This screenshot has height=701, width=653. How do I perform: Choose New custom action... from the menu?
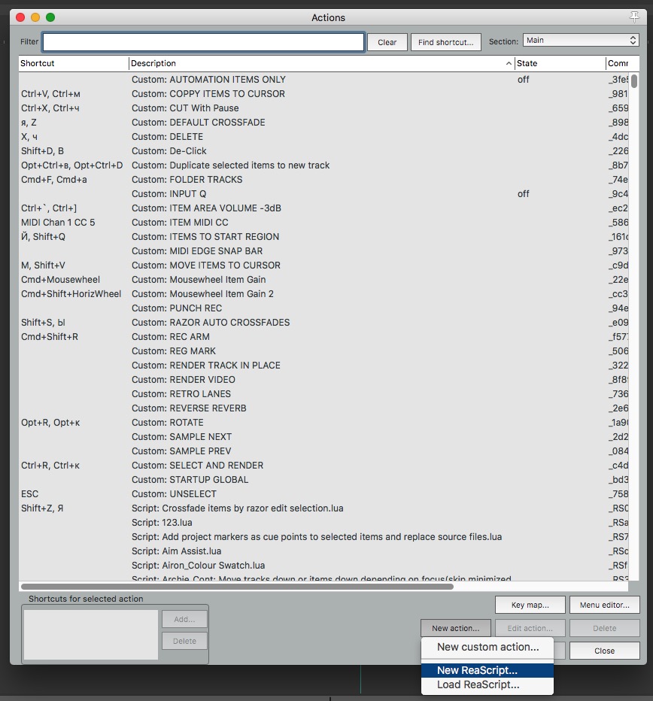pos(487,647)
